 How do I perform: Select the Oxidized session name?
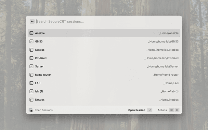click(x=41, y=58)
